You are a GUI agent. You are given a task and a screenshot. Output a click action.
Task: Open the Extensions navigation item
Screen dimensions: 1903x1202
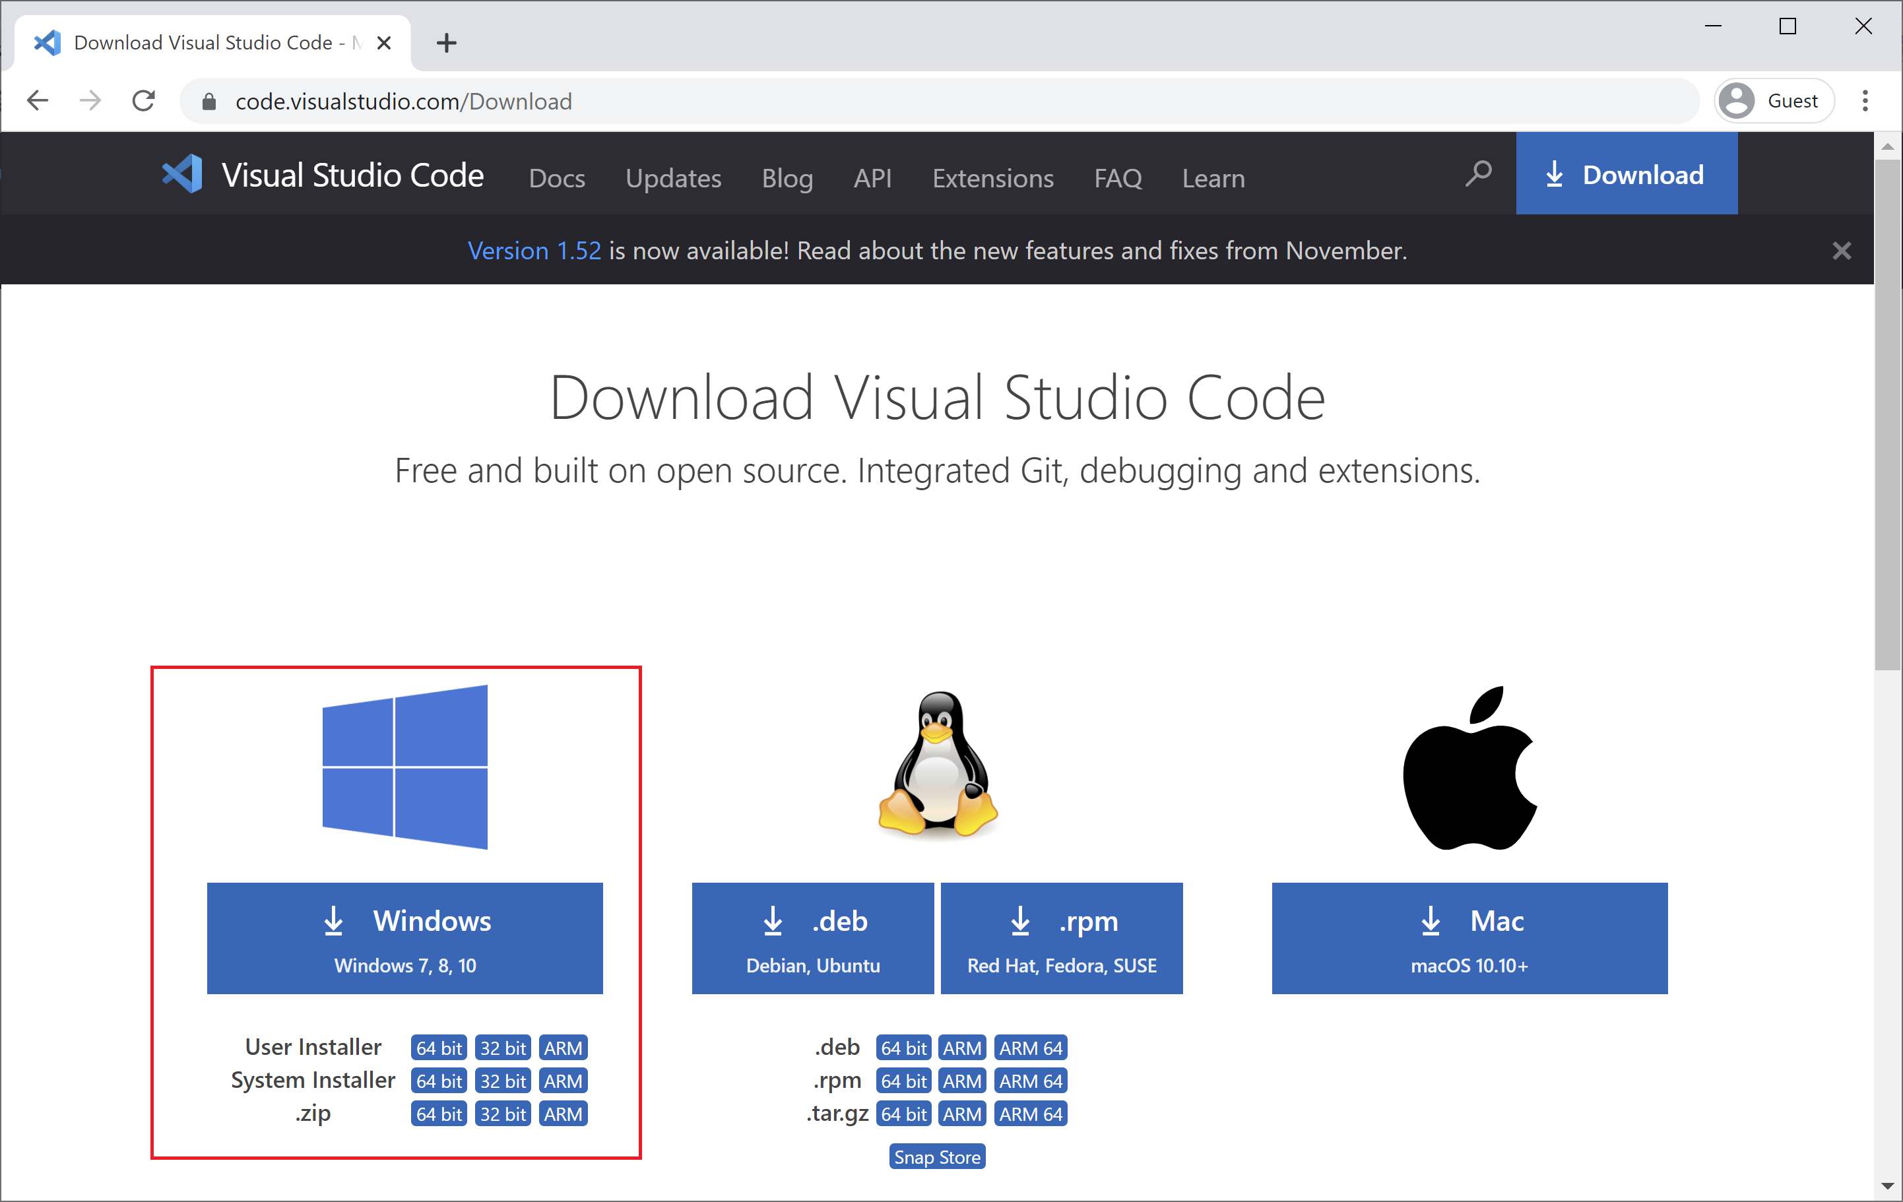tap(992, 179)
